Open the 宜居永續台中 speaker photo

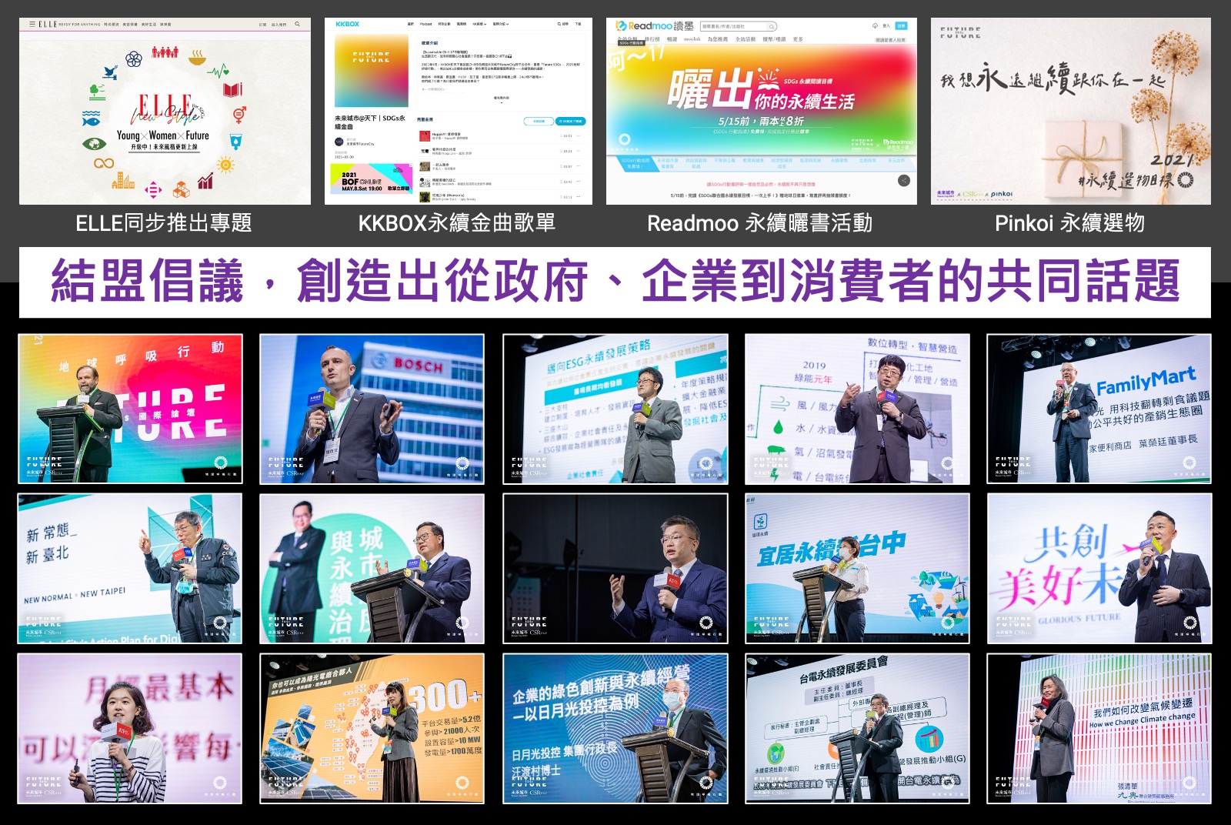click(x=857, y=569)
